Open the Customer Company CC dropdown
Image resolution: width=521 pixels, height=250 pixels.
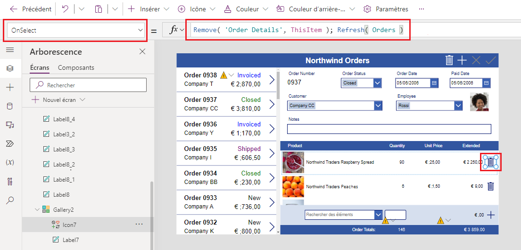378,106
